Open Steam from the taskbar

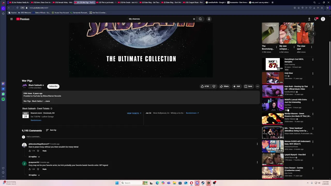coord(203,183)
